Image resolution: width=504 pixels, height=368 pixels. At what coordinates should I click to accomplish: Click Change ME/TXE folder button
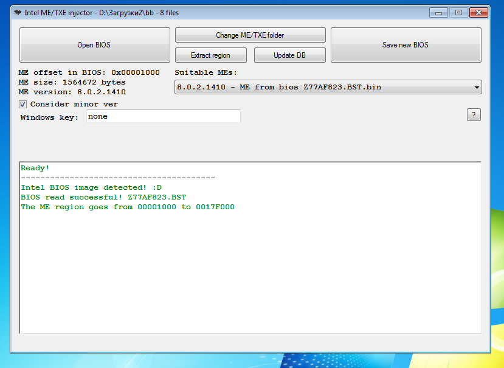point(250,35)
